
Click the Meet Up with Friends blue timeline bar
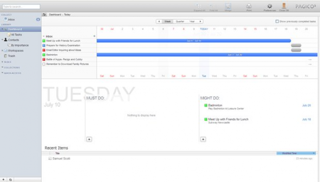tap(194, 41)
